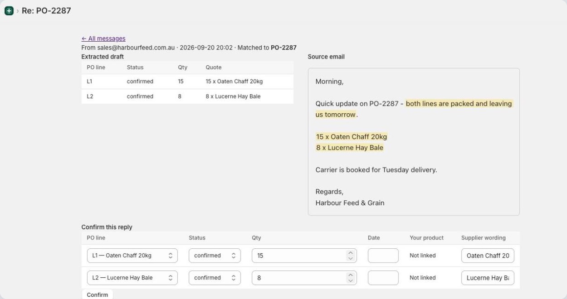Click the L2 cell in Extracted draft table
567x299 pixels.
tap(90, 96)
